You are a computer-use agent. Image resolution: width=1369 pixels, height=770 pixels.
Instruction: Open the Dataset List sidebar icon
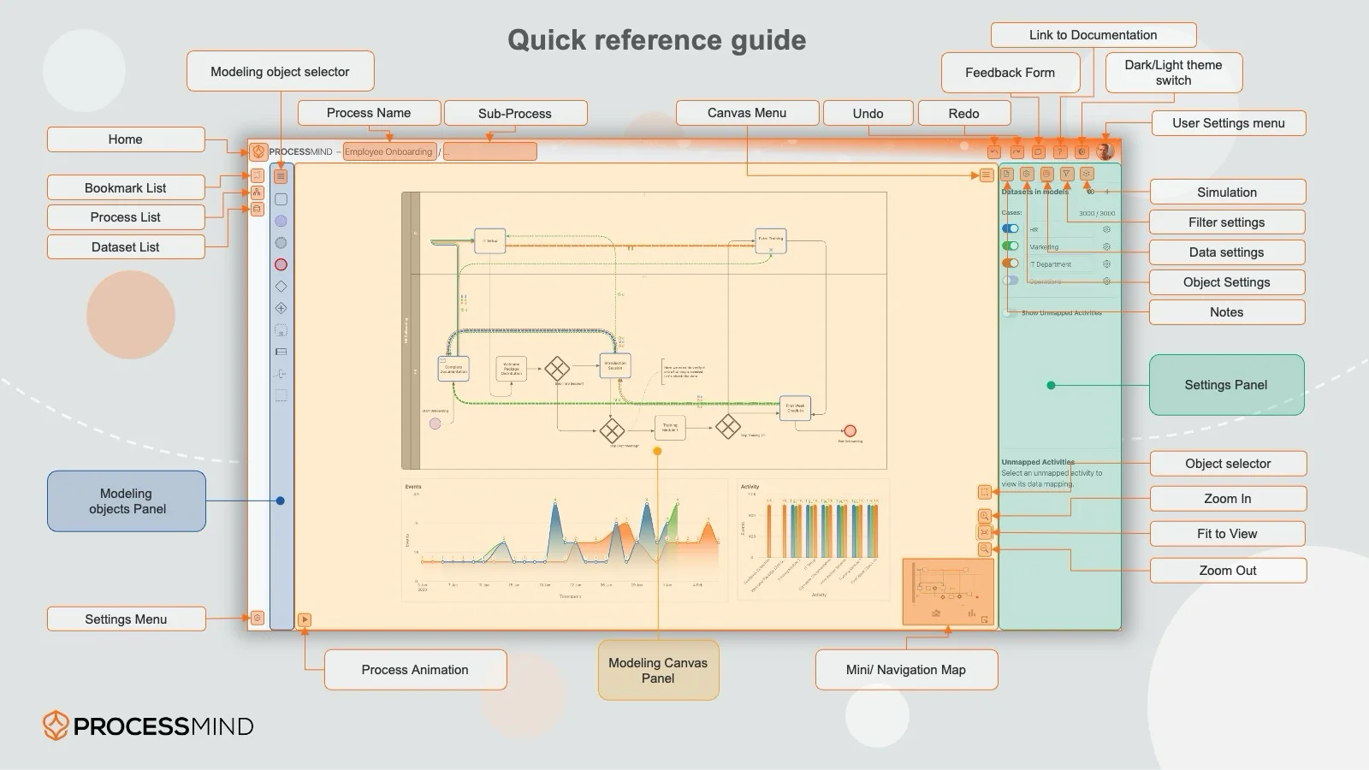click(x=257, y=210)
